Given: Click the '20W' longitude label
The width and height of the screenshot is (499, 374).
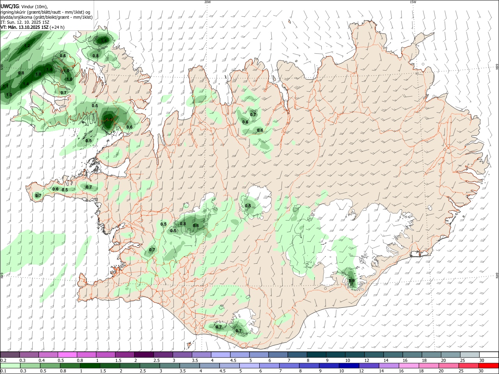Looking at the screenshot, I should coord(207,2).
